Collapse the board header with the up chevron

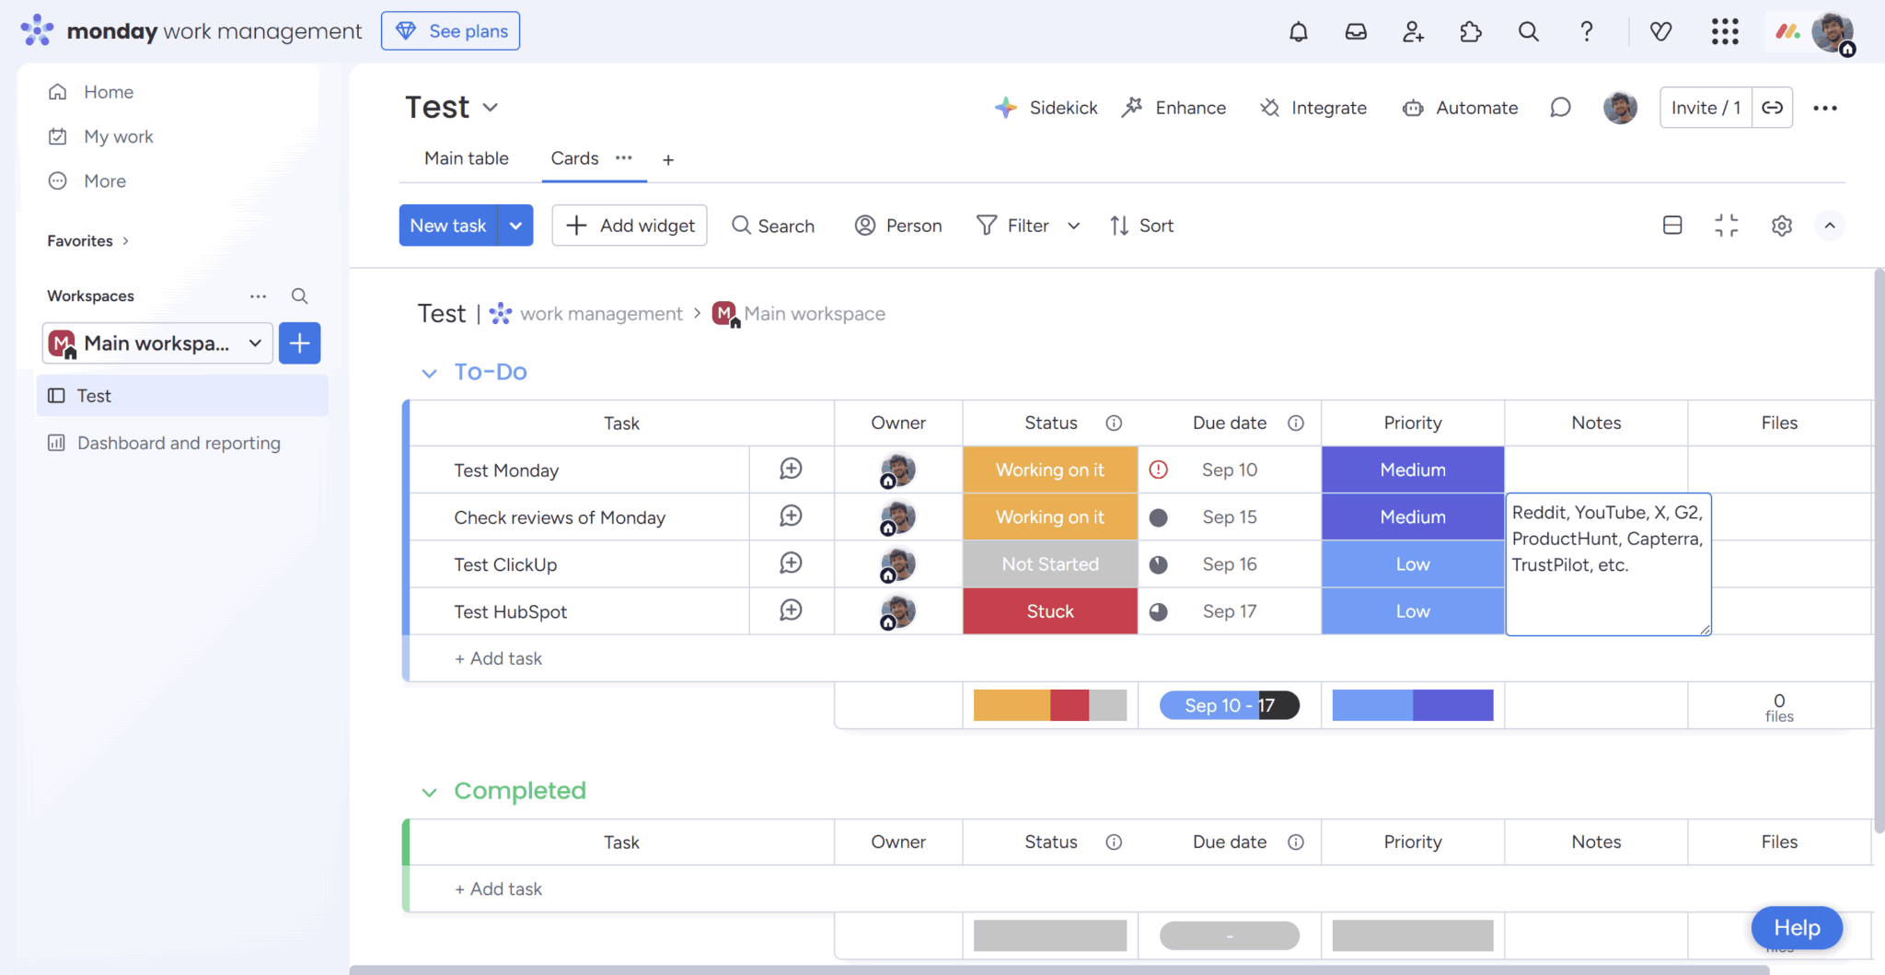1830,226
